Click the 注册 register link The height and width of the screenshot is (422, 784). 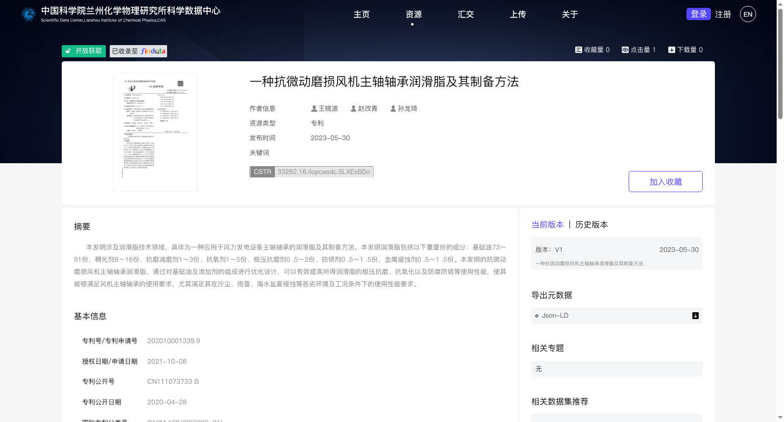click(723, 14)
